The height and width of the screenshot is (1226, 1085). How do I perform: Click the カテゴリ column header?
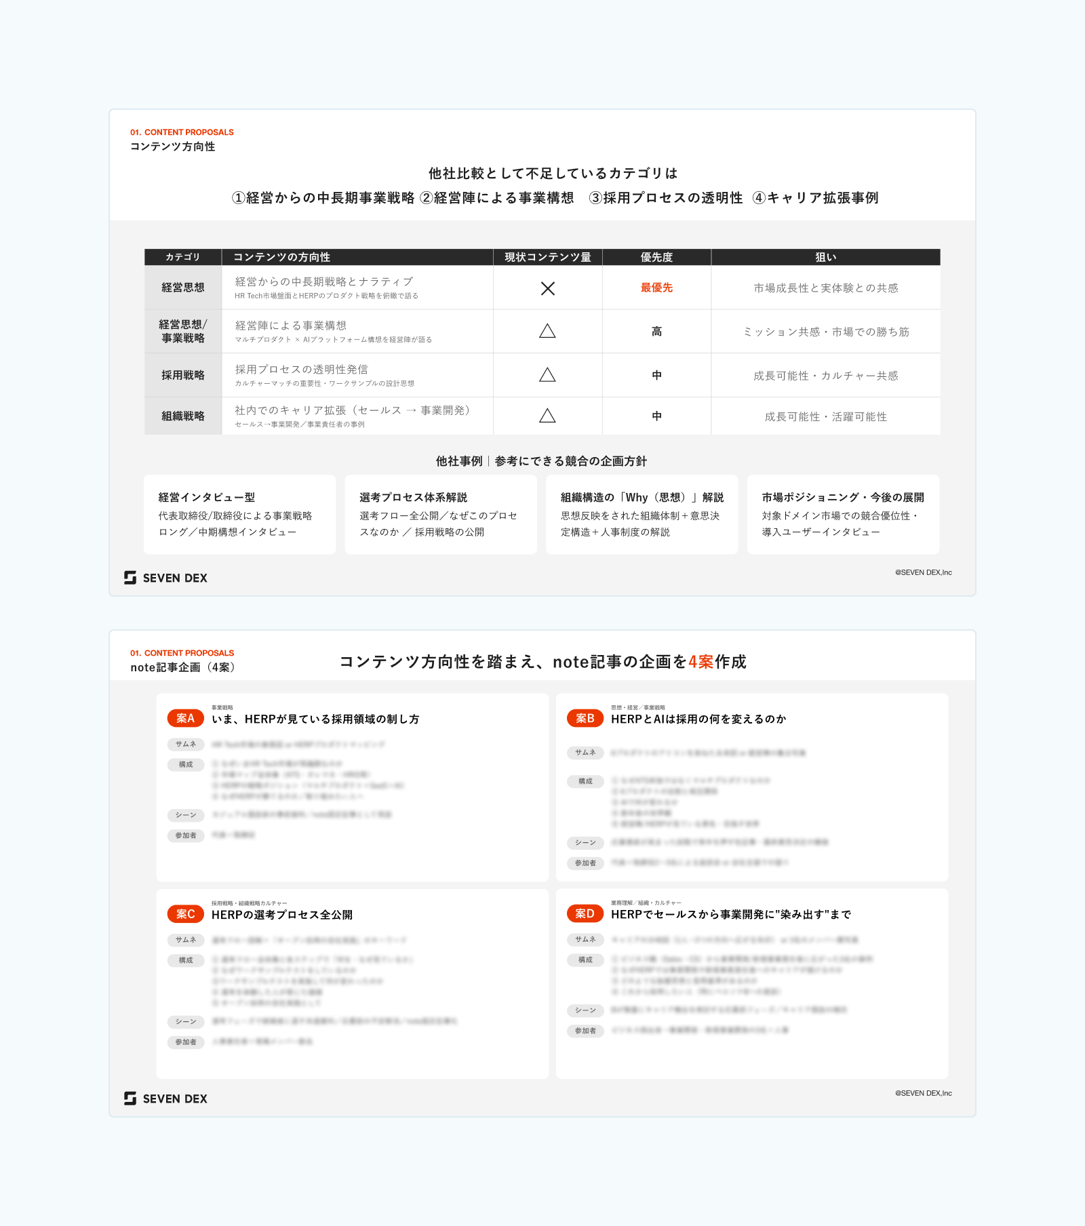pos(183,257)
